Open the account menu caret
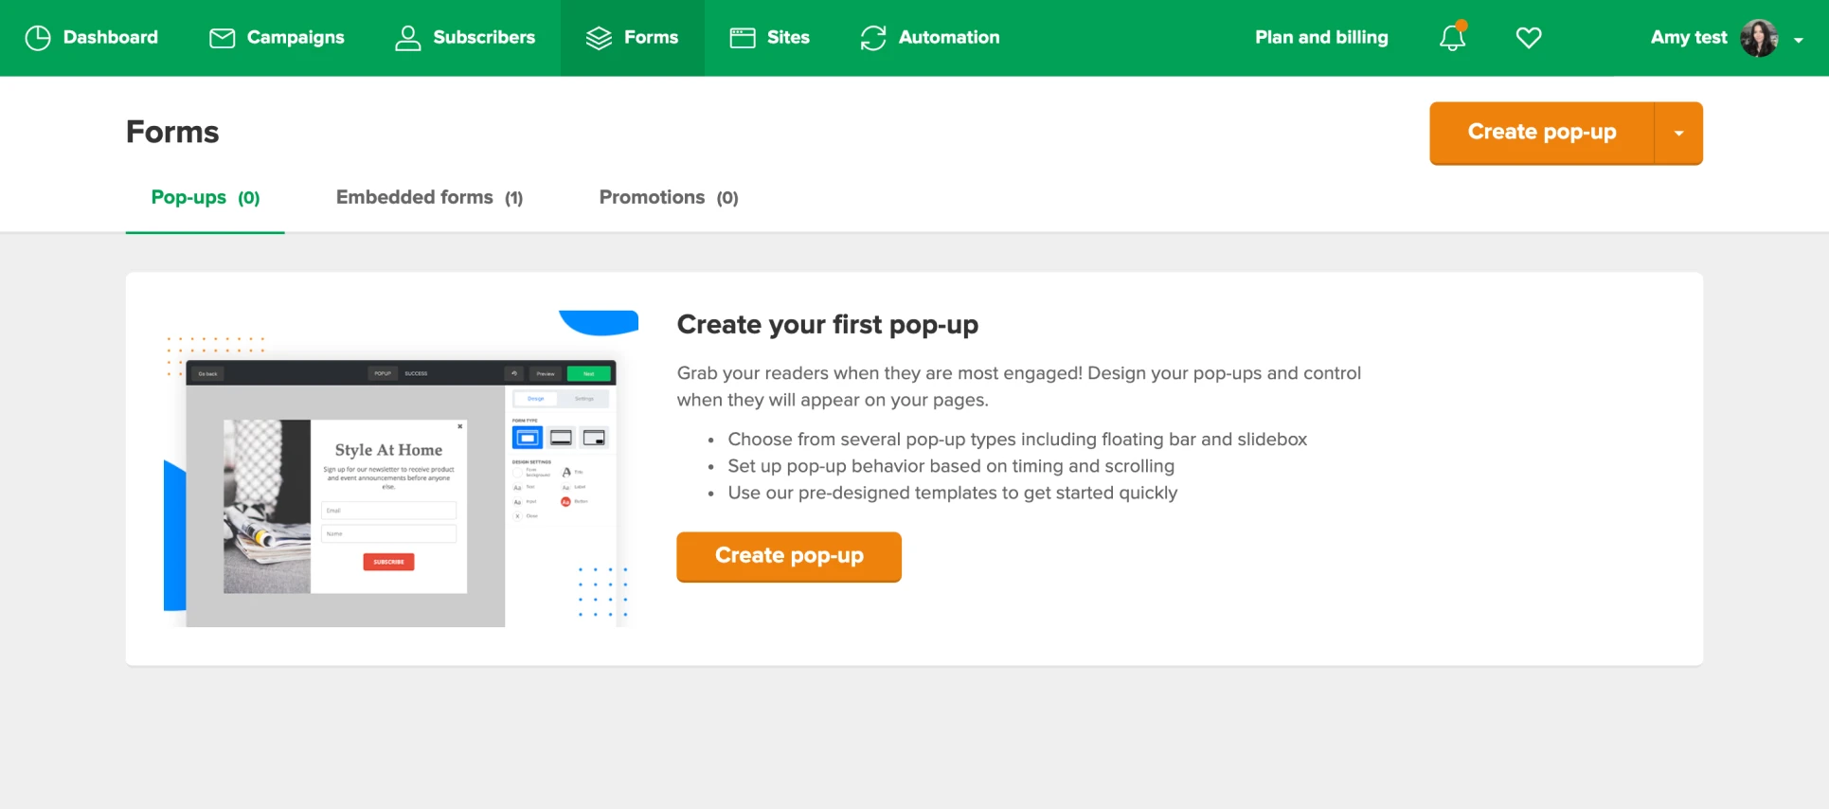The image size is (1829, 809). coord(1798,40)
